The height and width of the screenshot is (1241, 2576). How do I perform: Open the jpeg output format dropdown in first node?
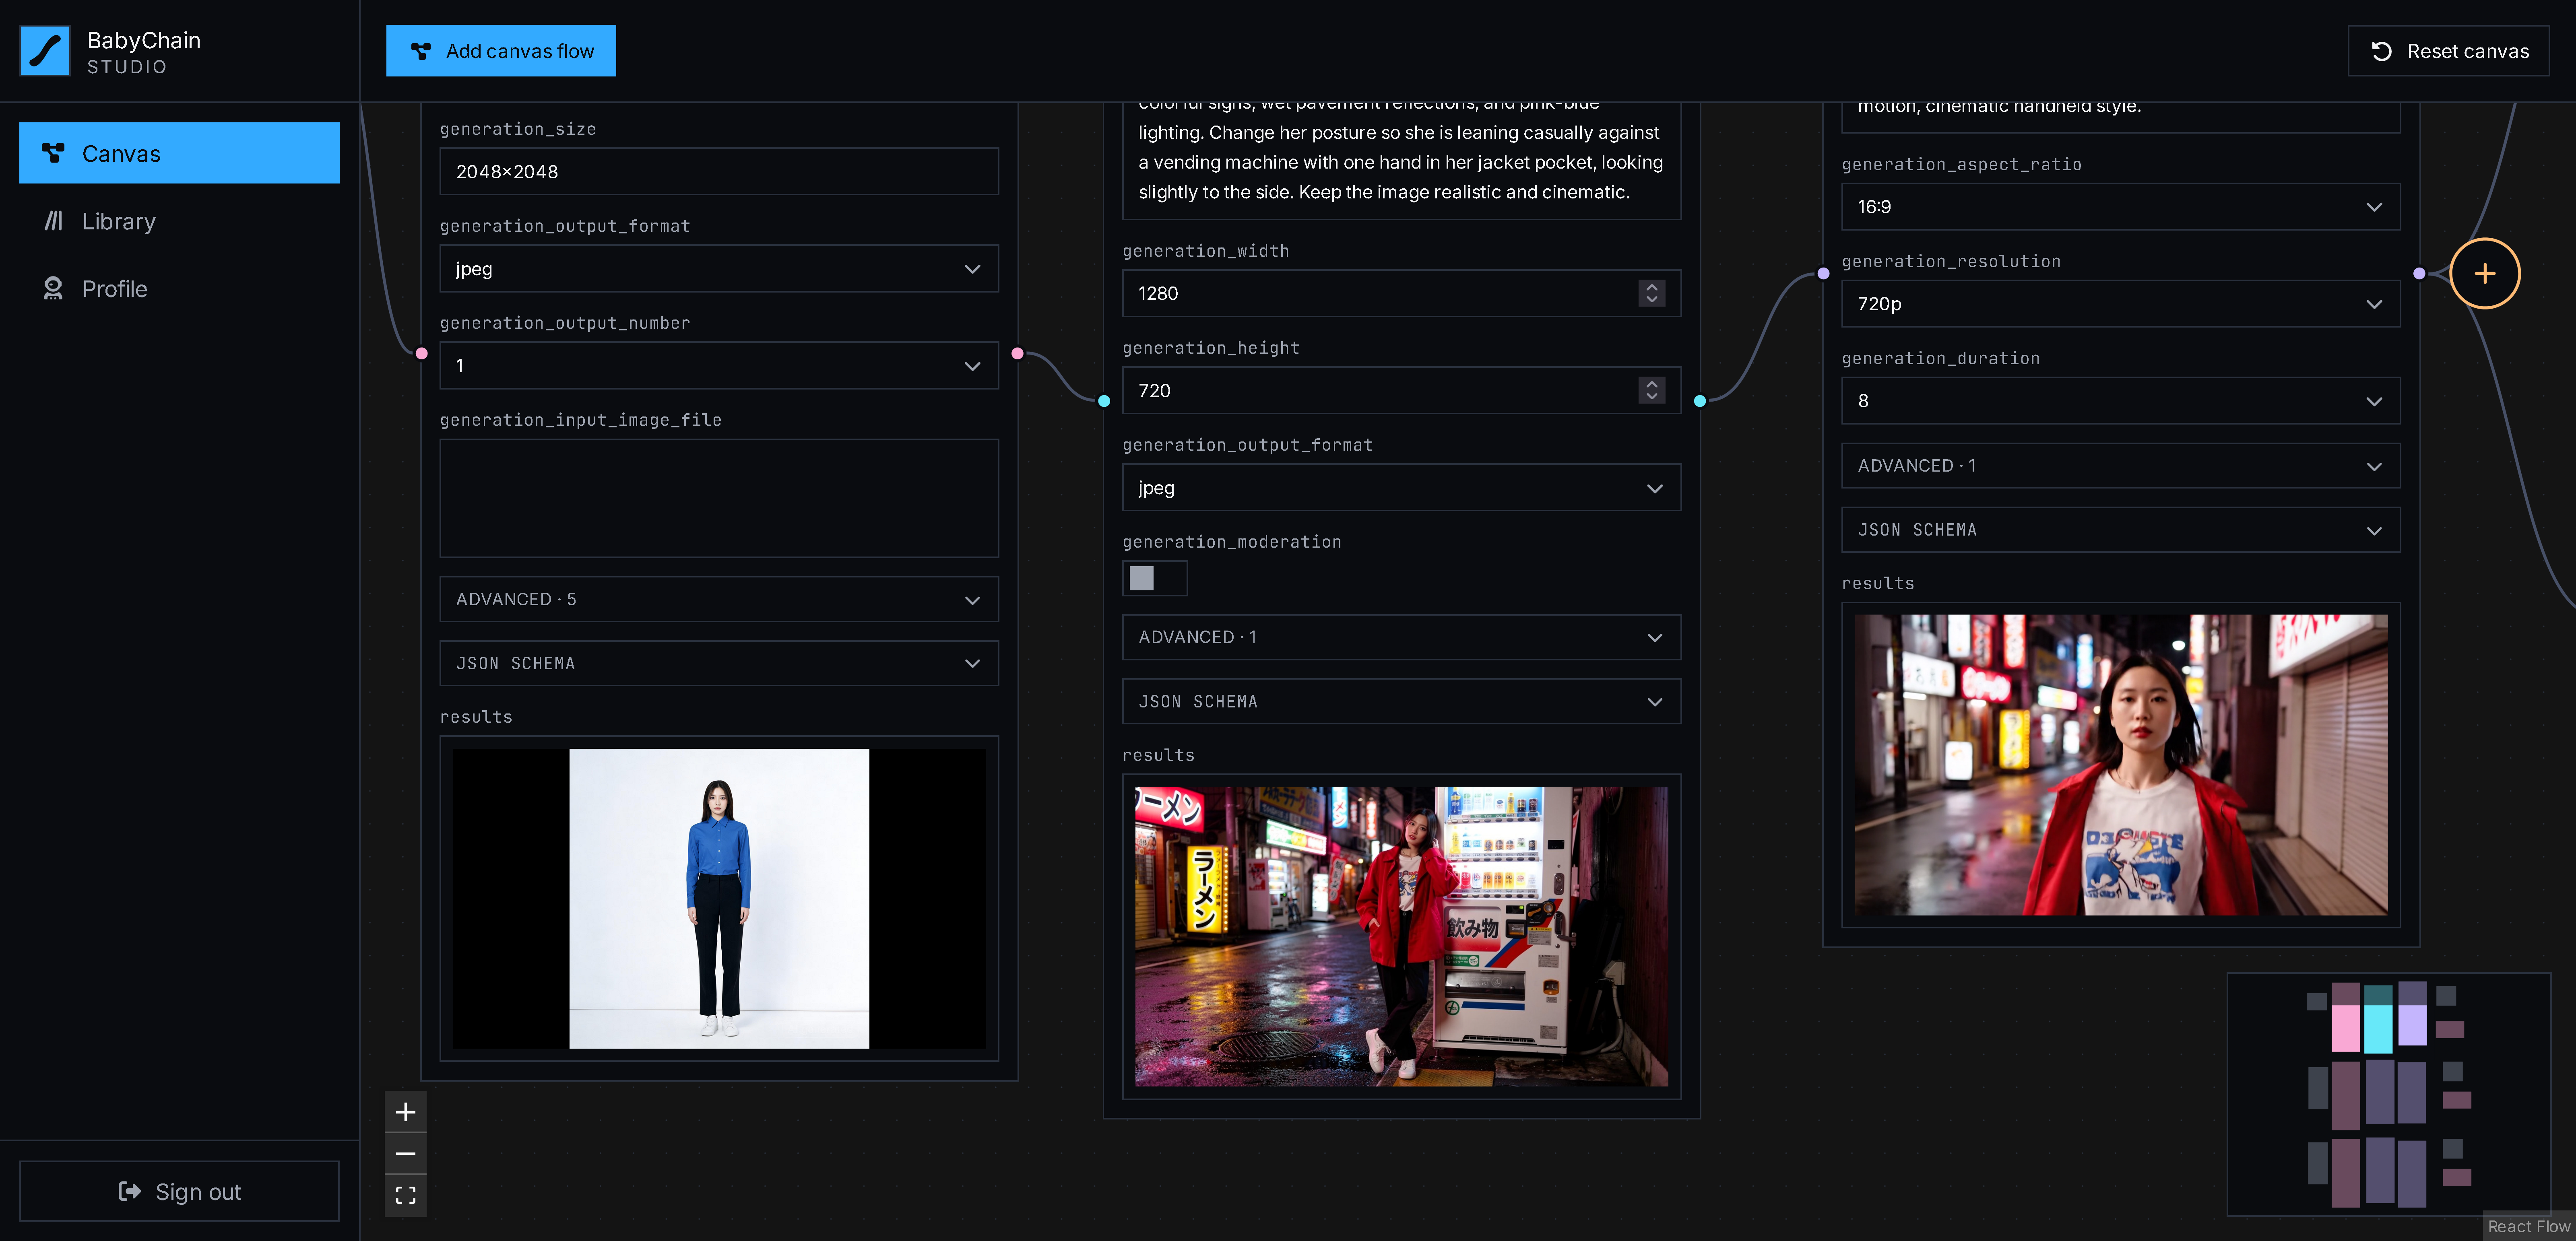[x=719, y=269]
